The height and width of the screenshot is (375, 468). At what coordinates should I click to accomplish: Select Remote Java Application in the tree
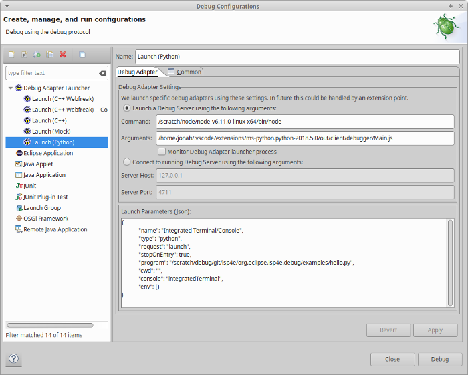point(55,229)
